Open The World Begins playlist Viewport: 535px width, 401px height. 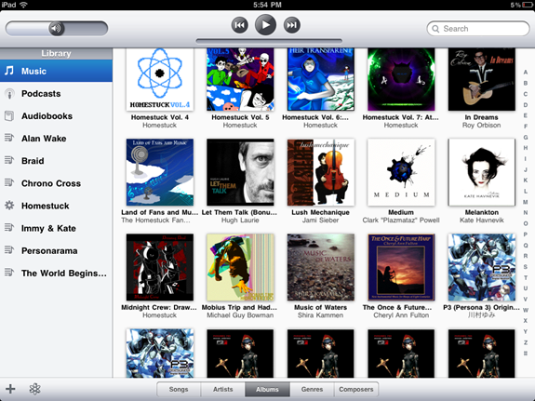[56, 274]
